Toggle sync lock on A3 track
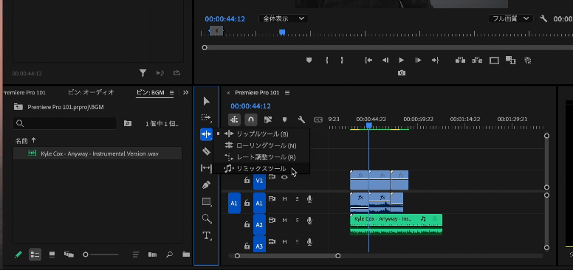Viewport: 573px width, 270px height. click(272, 241)
